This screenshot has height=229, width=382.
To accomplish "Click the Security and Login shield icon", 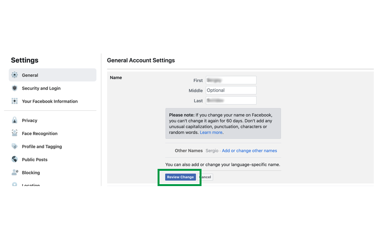I will [x=15, y=88].
